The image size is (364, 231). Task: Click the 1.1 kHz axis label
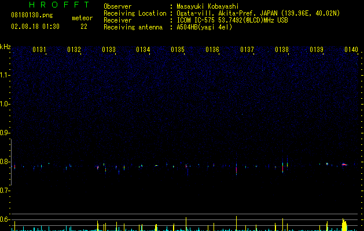(5, 75)
